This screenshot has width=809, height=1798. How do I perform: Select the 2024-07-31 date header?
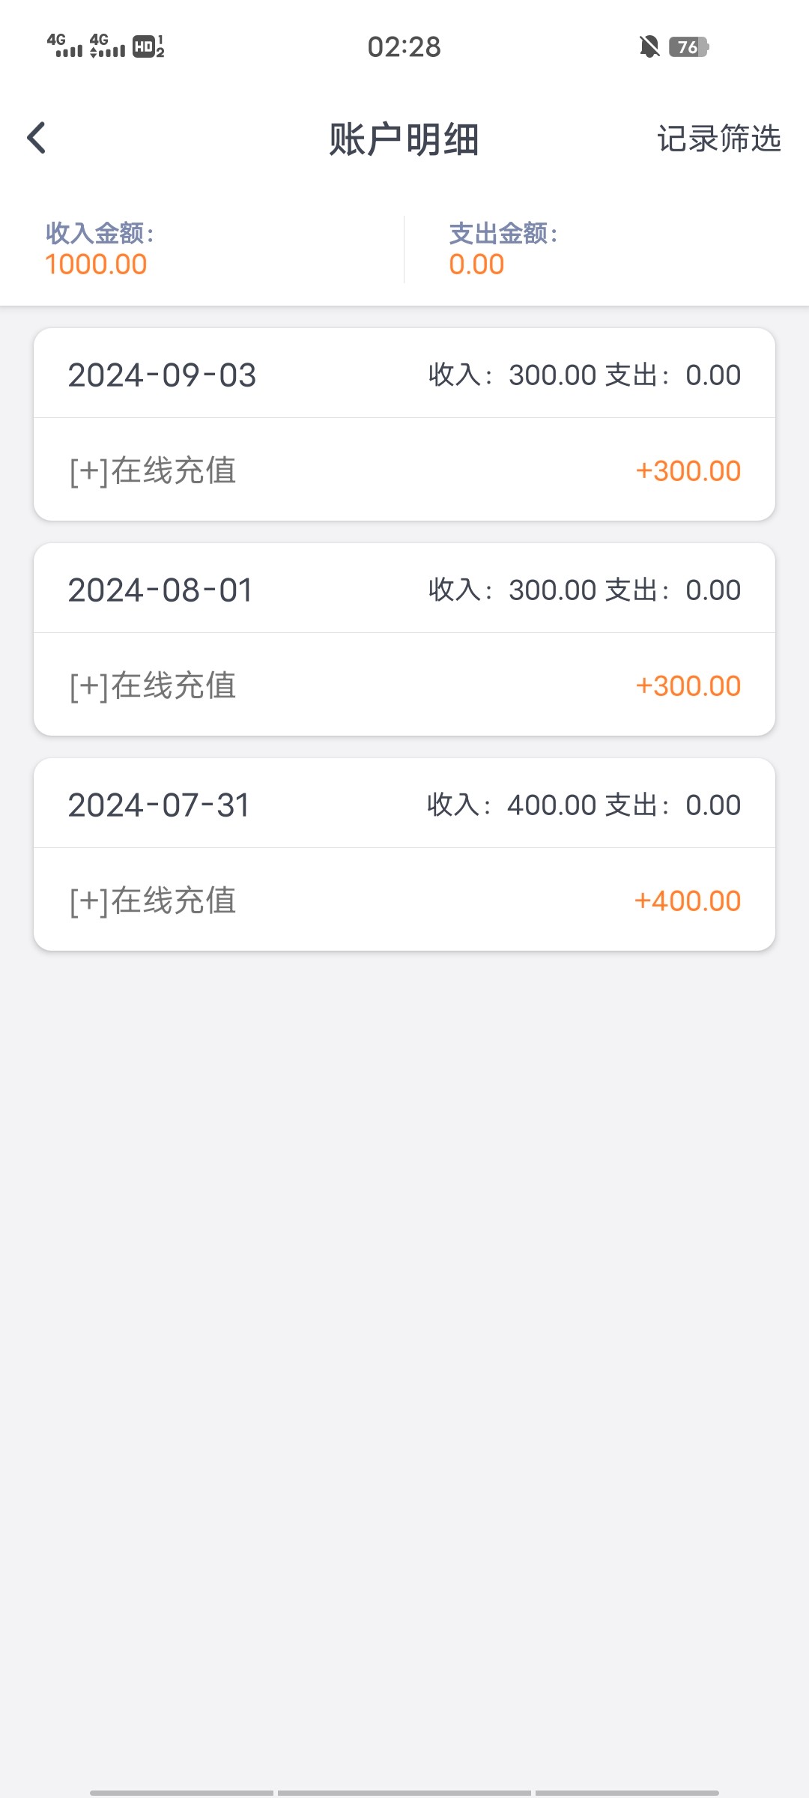(159, 805)
